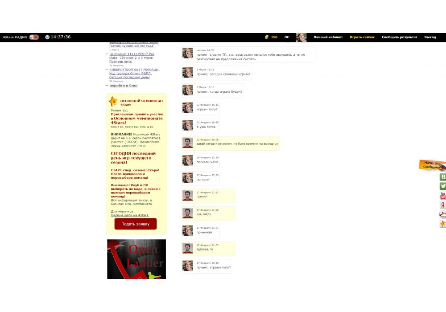Click avatar beside 'играем лигу?' message
Image resolution: width=446 pixels, height=312 pixels.
188,108
